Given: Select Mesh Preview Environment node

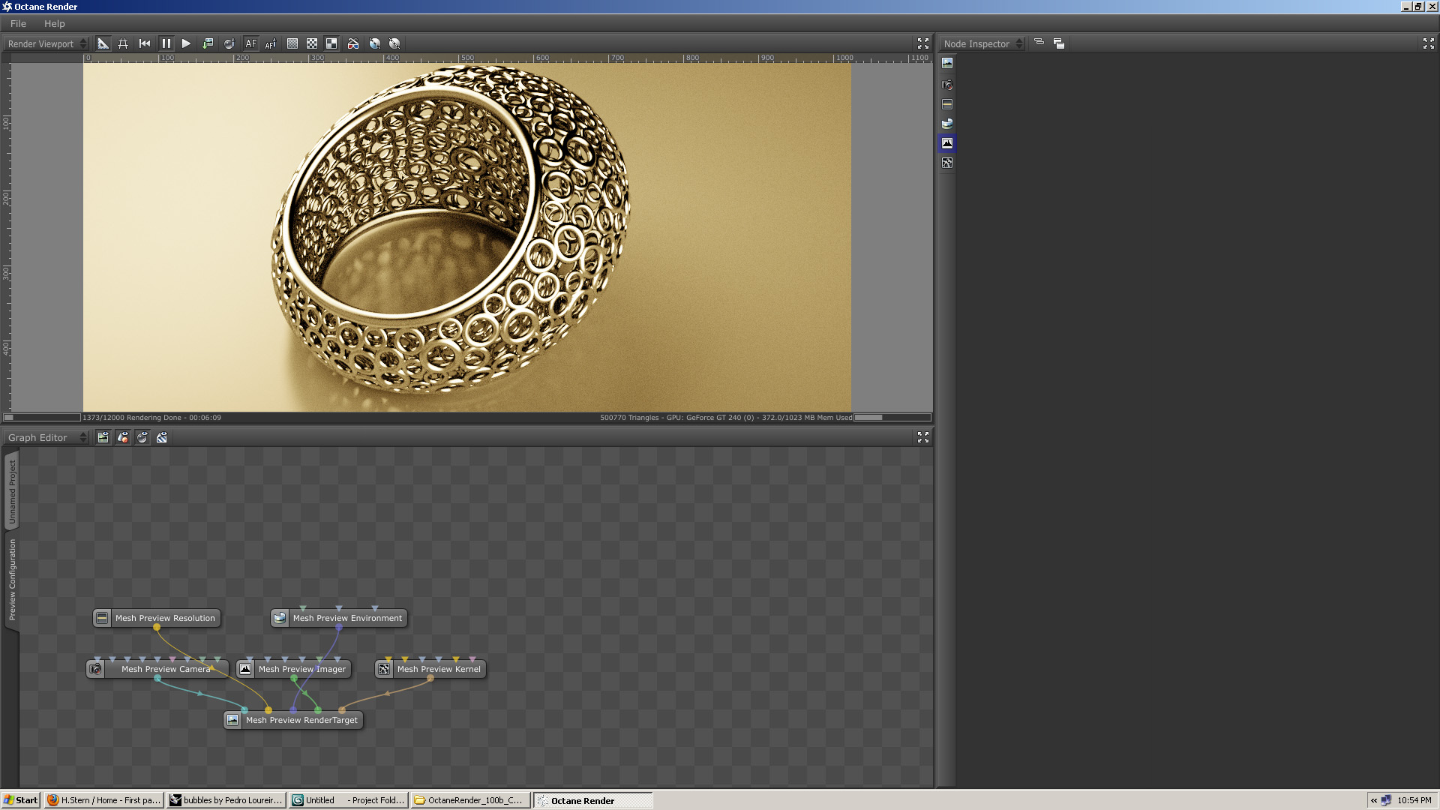Looking at the screenshot, I should [346, 618].
